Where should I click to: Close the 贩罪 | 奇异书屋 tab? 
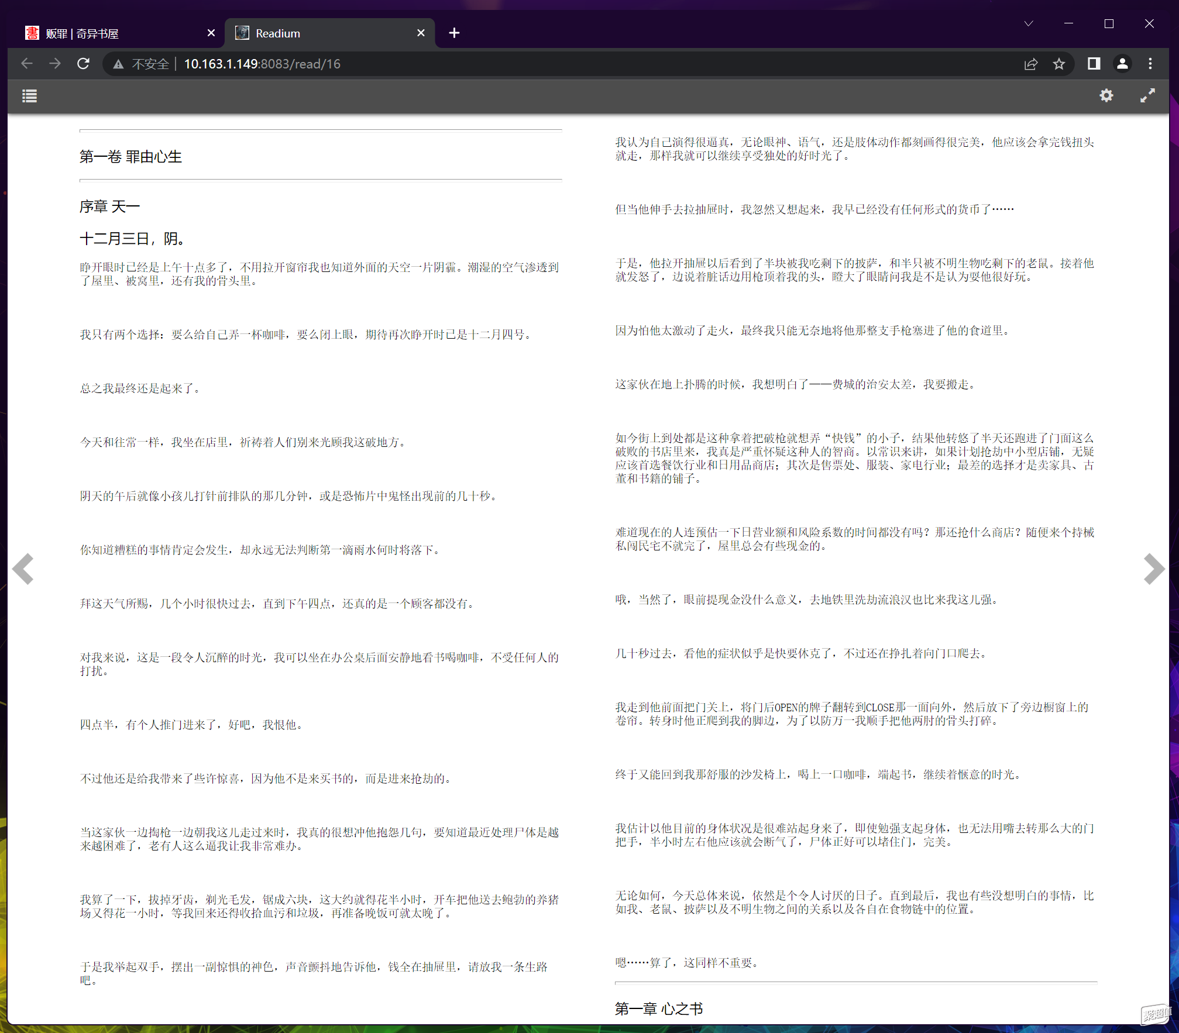[x=211, y=33]
